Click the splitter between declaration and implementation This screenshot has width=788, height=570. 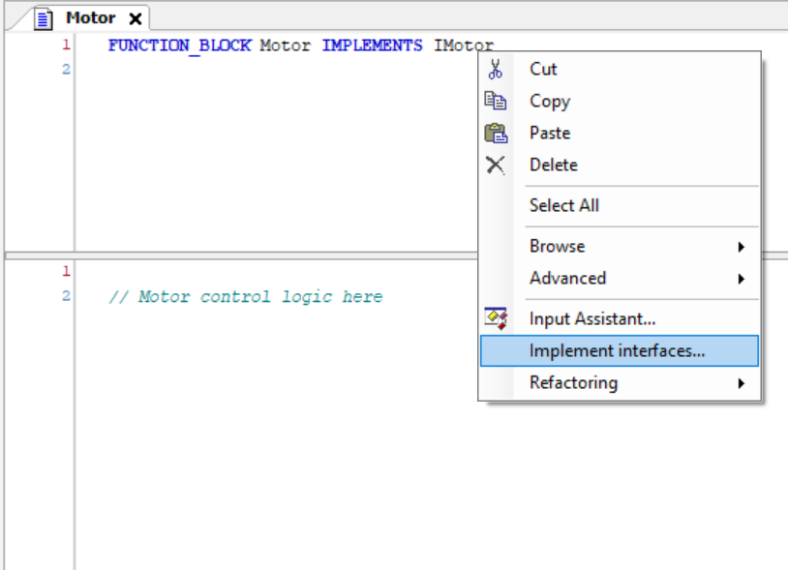pyautogui.click(x=241, y=255)
